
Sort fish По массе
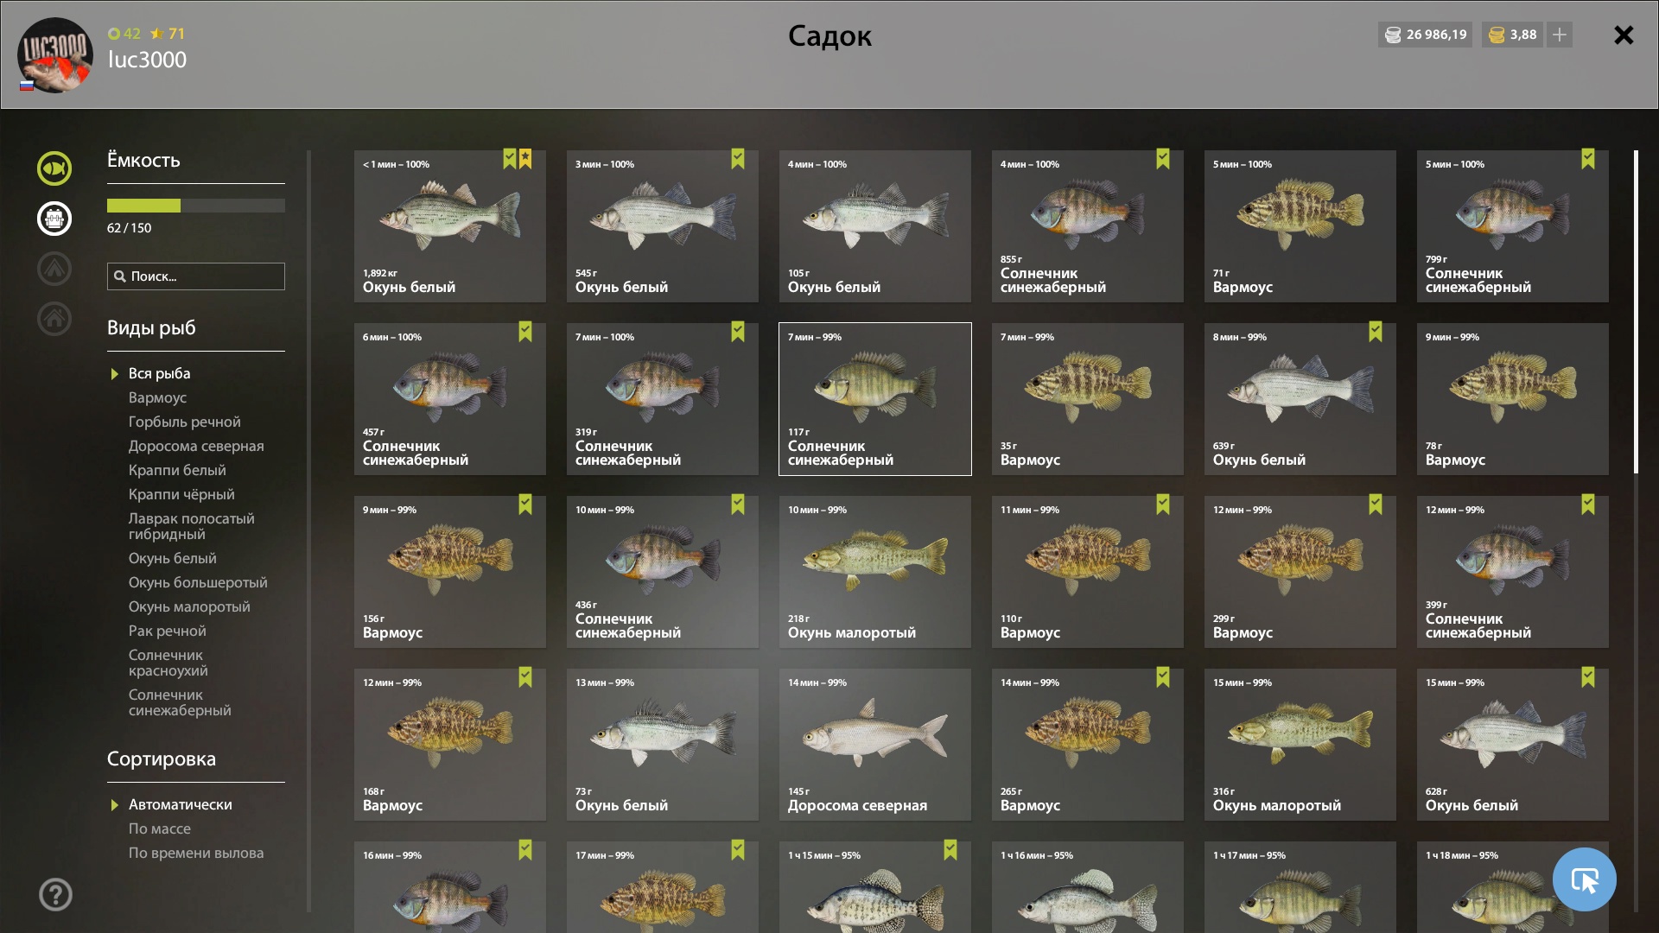[160, 828]
